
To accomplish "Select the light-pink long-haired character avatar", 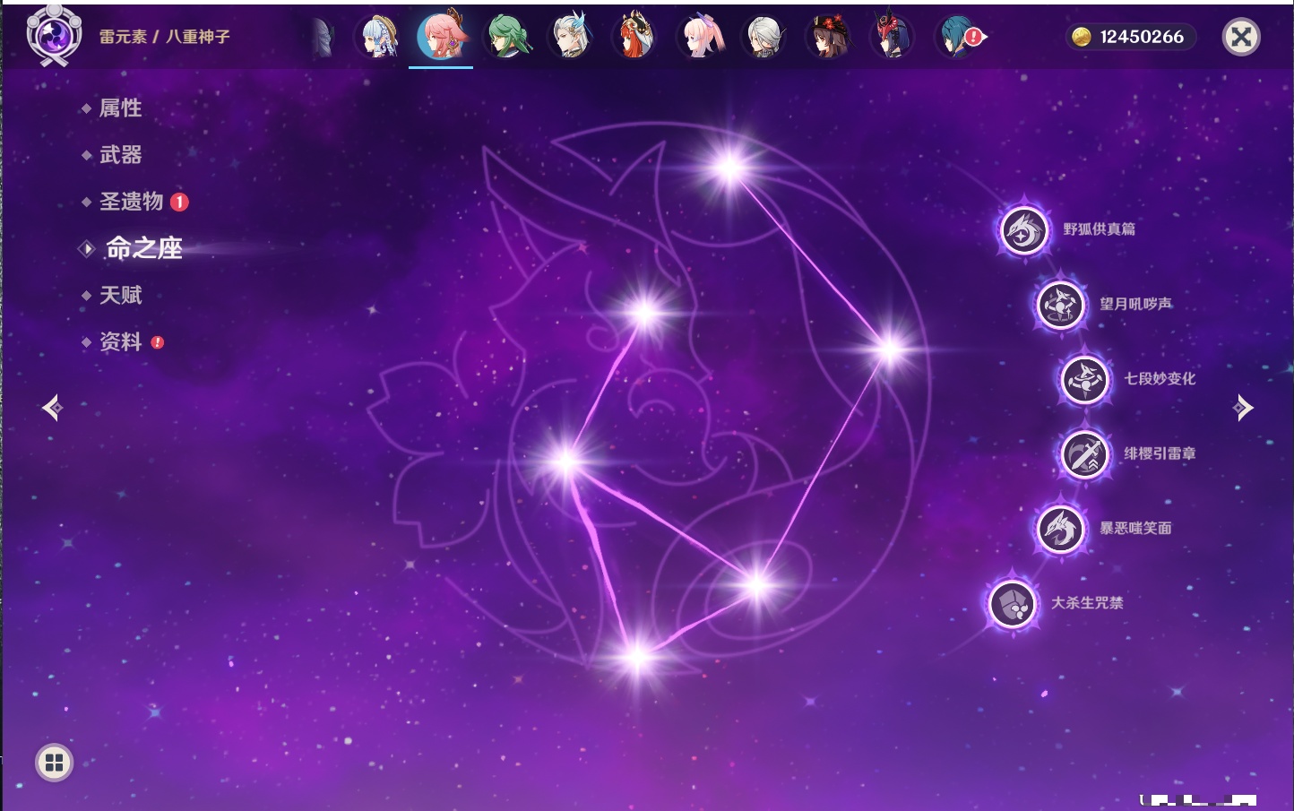I will [x=699, y=37].
